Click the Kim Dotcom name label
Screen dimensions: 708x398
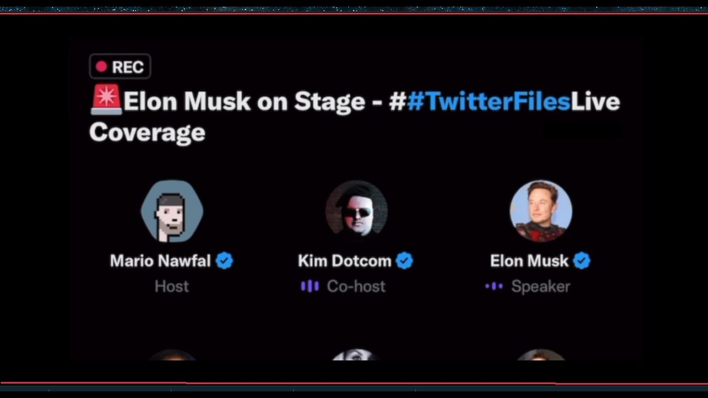[345, 260]
